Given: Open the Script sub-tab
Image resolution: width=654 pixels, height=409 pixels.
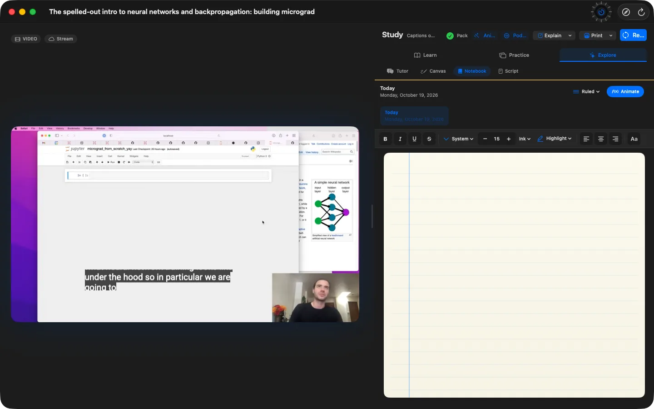Looking at the screenshot, I should (x=508, y=71).
